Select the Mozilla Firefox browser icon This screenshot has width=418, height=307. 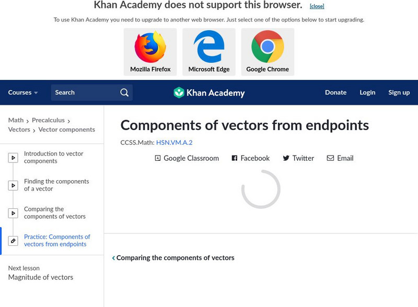150,47
